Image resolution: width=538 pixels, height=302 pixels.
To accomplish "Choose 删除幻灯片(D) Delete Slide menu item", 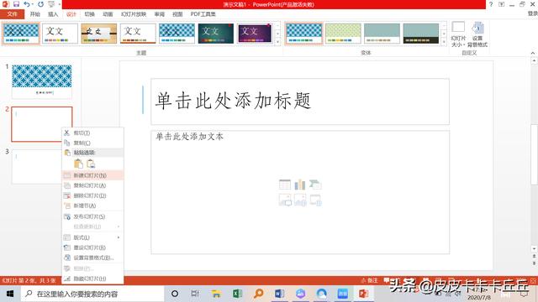I will [x=92, y=195].
